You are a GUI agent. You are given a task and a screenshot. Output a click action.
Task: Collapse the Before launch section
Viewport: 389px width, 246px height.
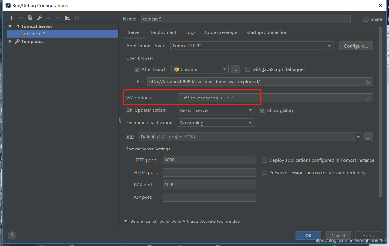pos(126,221)
